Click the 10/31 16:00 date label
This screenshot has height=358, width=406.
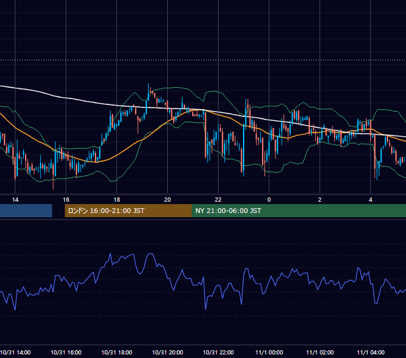coord(66,352)
